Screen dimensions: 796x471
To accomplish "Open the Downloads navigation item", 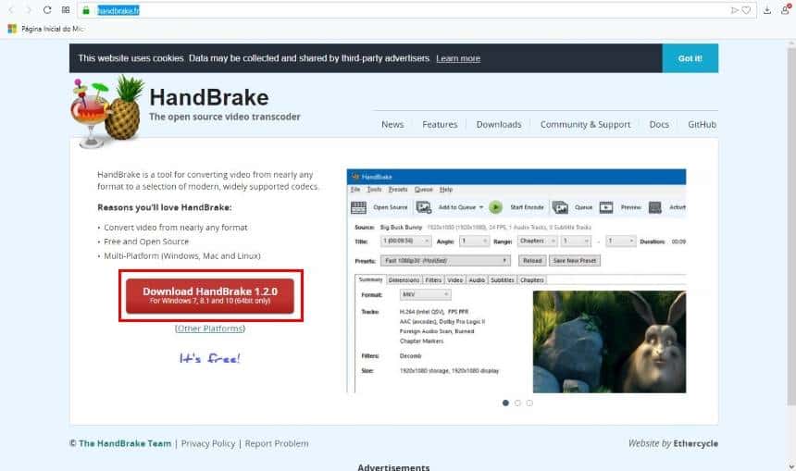I will pos(499,124).
